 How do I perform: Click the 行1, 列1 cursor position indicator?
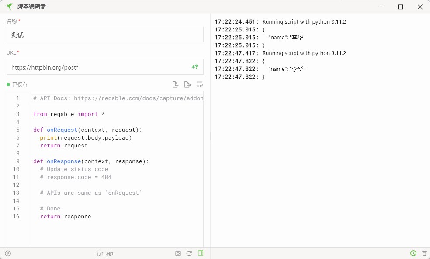pos(104,253)
